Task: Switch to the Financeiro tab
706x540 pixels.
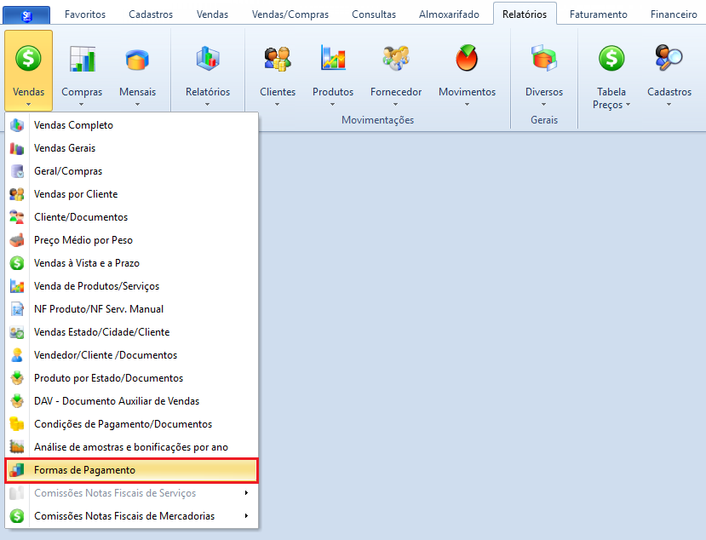Action: (673, 14)
